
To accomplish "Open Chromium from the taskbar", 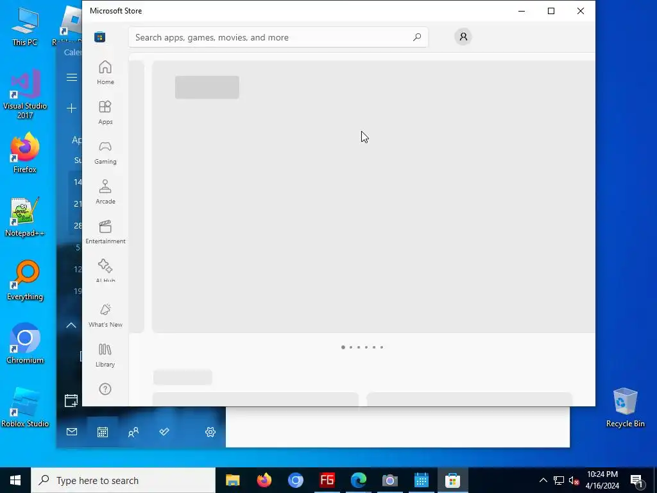I will [x=295, y=480].
